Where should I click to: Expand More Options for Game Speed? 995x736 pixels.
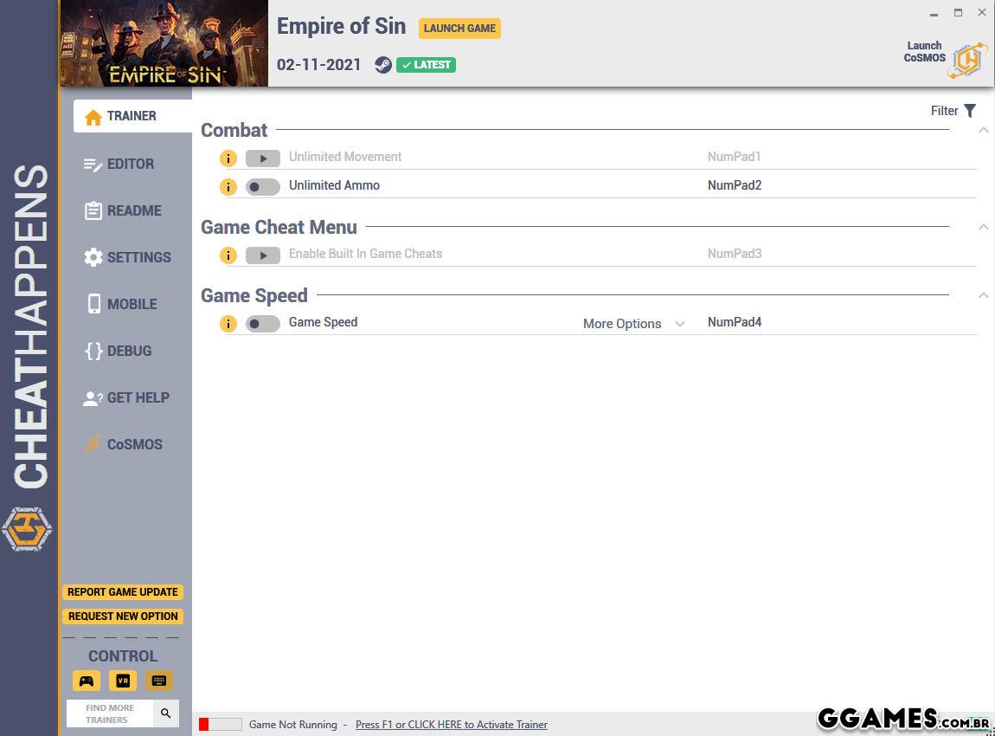[633, 324]
